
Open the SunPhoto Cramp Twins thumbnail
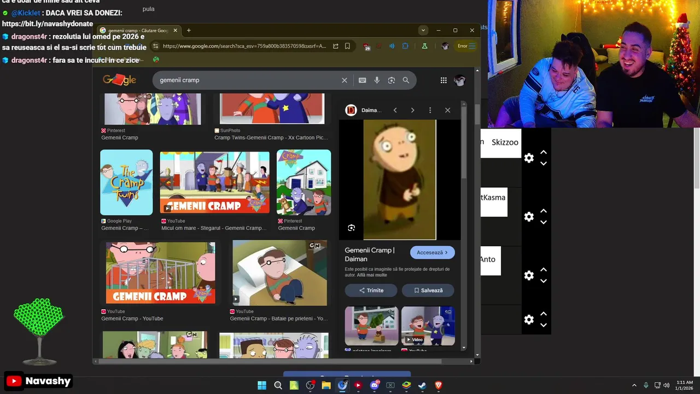(x=272, y=108)
